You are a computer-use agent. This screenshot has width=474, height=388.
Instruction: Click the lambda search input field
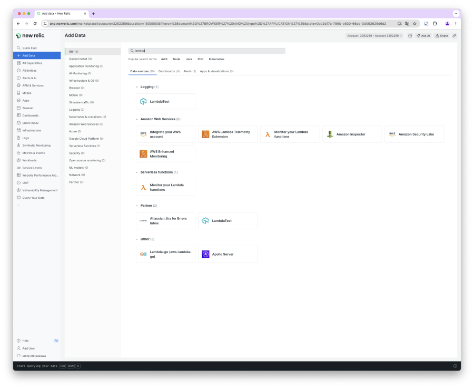[x=208, y=51]
